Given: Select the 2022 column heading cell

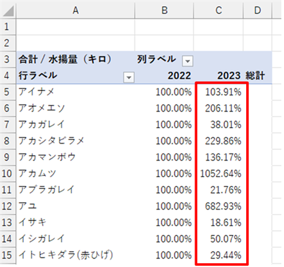Looking at the screenshot, I should tap(165, 76).
